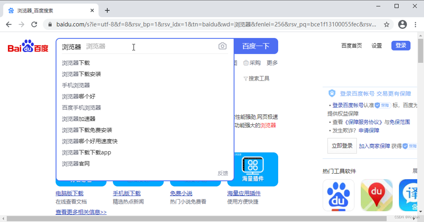The width and height of the screenshot is (424, 222).
Task: Close the 浏览器_百度搜索 tab
Action: 92,10
